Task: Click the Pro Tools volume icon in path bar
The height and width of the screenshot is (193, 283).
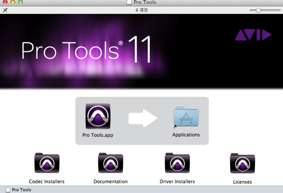Action: coord(8,190)
